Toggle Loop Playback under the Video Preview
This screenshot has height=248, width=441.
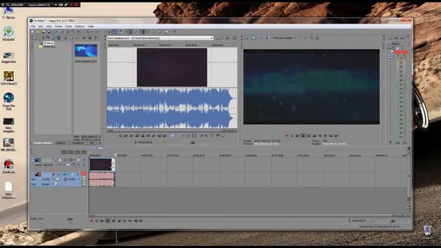pyautogui.click(x=292, y=136)
